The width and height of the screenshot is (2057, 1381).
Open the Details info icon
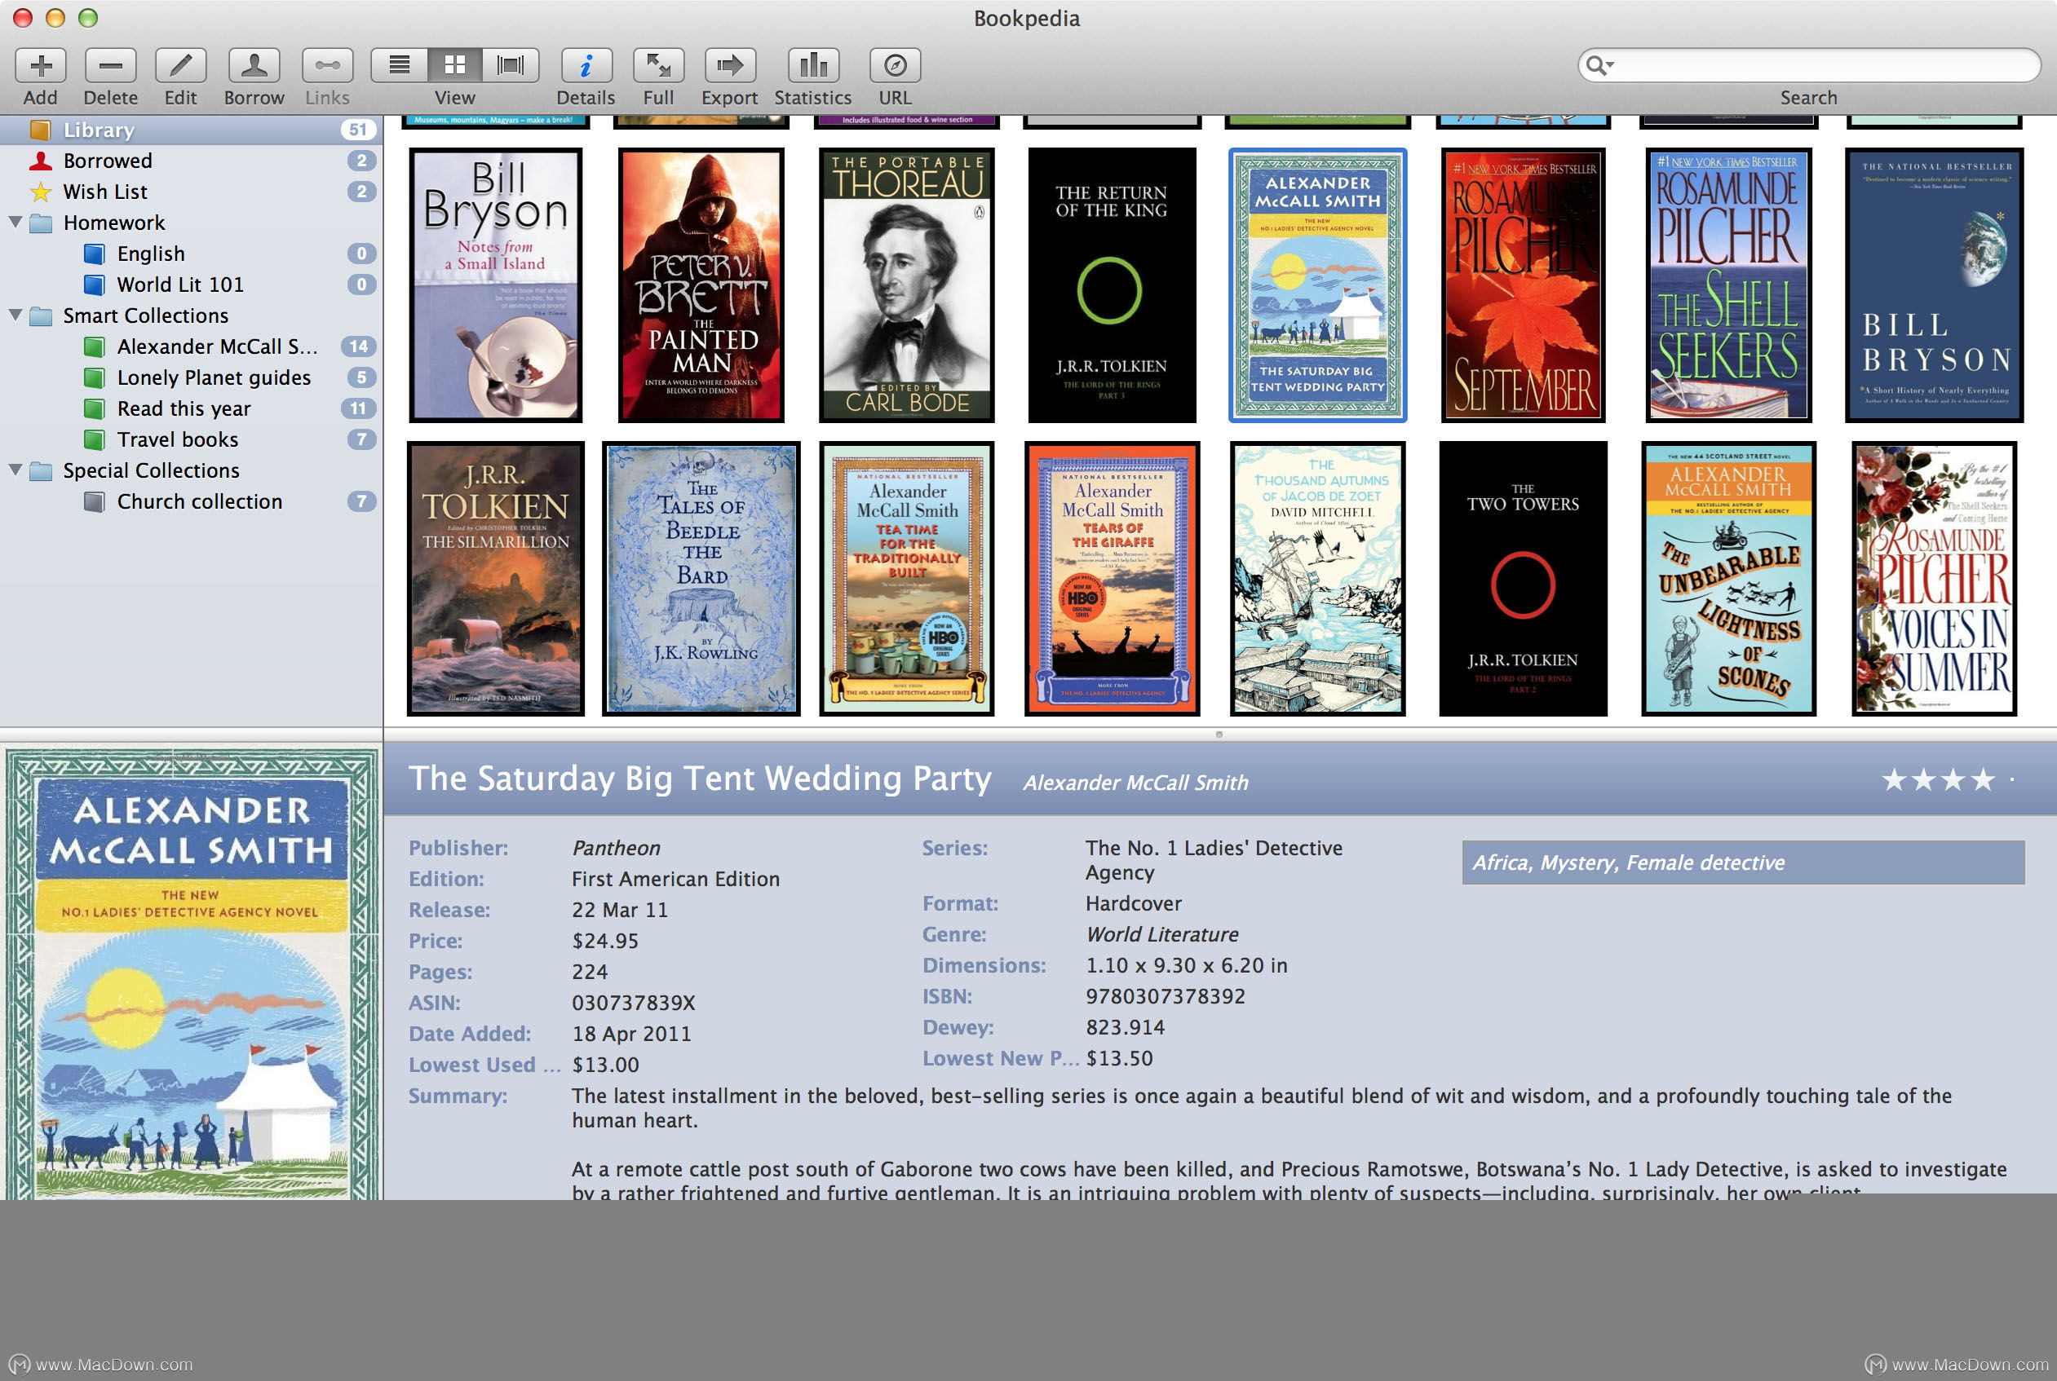tap(586, 65)
